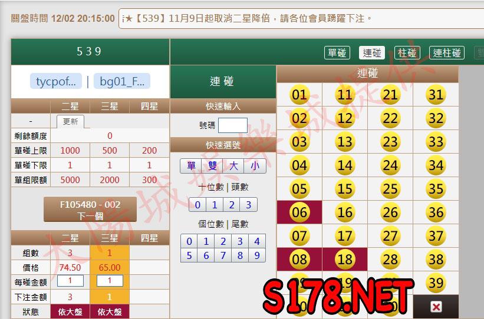Image resolution: width=484 pixels, height=319 pixels.
Task: Click 二星 price value 74.50
Action: (x=70, y=268)
